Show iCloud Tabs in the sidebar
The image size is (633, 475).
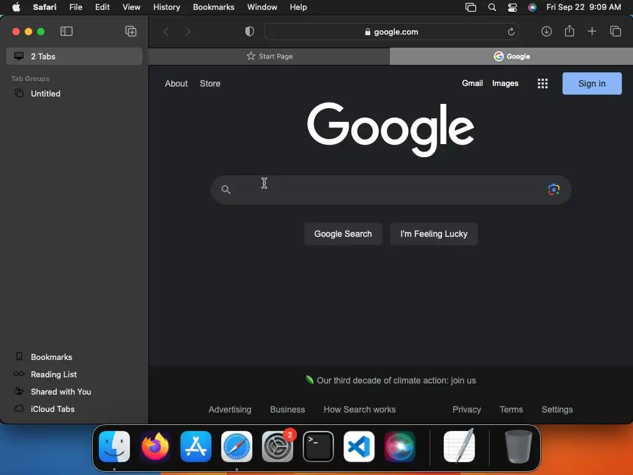click(x=53, y=409)
